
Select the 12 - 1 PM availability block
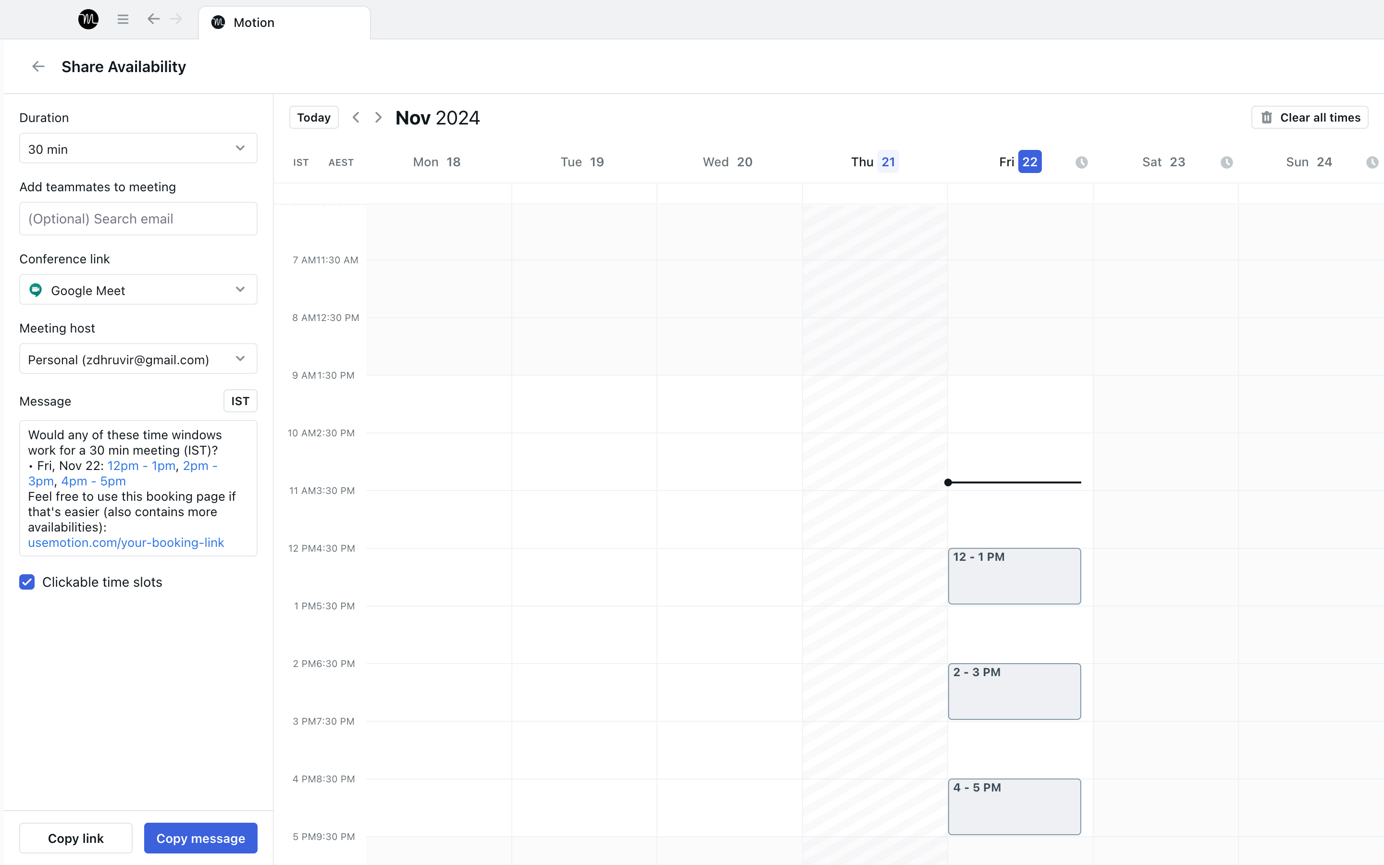click(1014, 576)
